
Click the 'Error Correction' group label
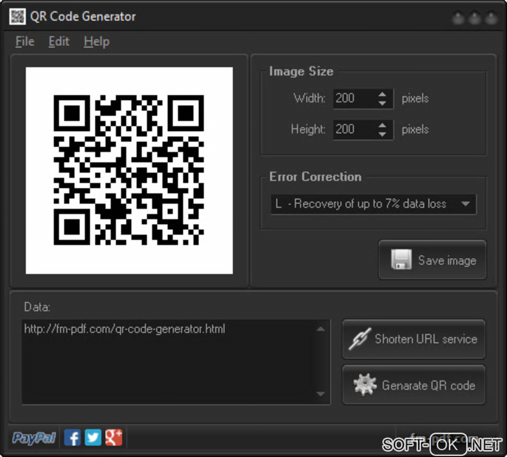(x=315, y=177)
